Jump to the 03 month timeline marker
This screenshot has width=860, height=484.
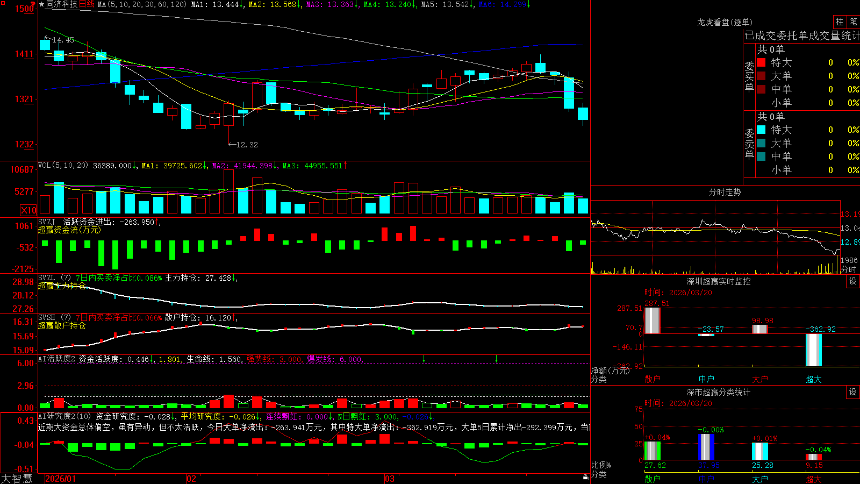pos(390,479)
